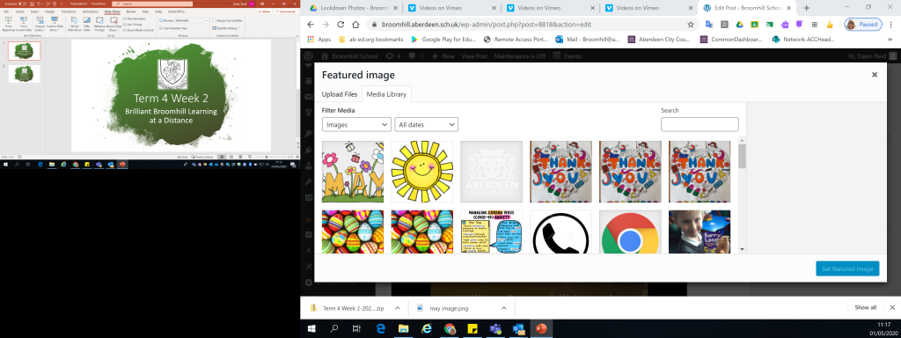Open options arrow for may image.png download

(503, 308)
